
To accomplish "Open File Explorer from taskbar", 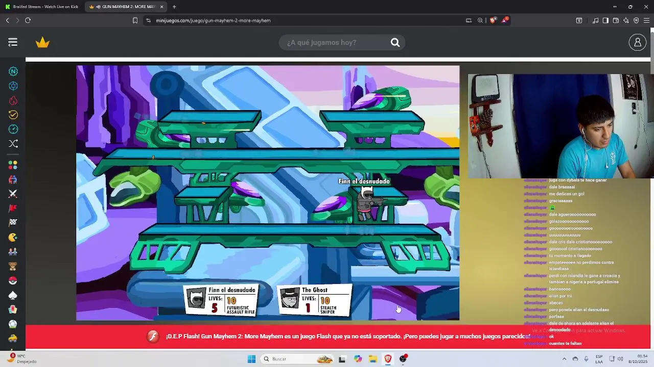I will click(373, 359).
